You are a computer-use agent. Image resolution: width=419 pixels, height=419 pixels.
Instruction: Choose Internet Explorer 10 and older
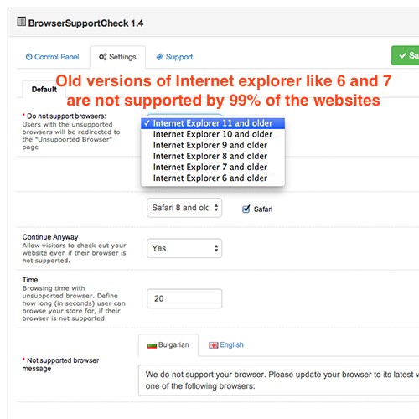point(213,134)
